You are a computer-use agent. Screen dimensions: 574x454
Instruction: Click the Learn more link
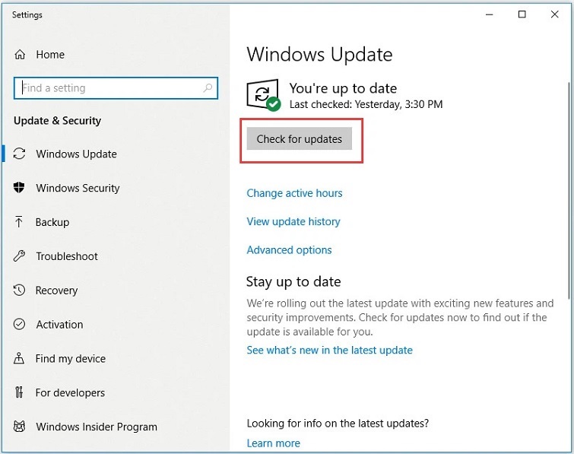(273, 443)
